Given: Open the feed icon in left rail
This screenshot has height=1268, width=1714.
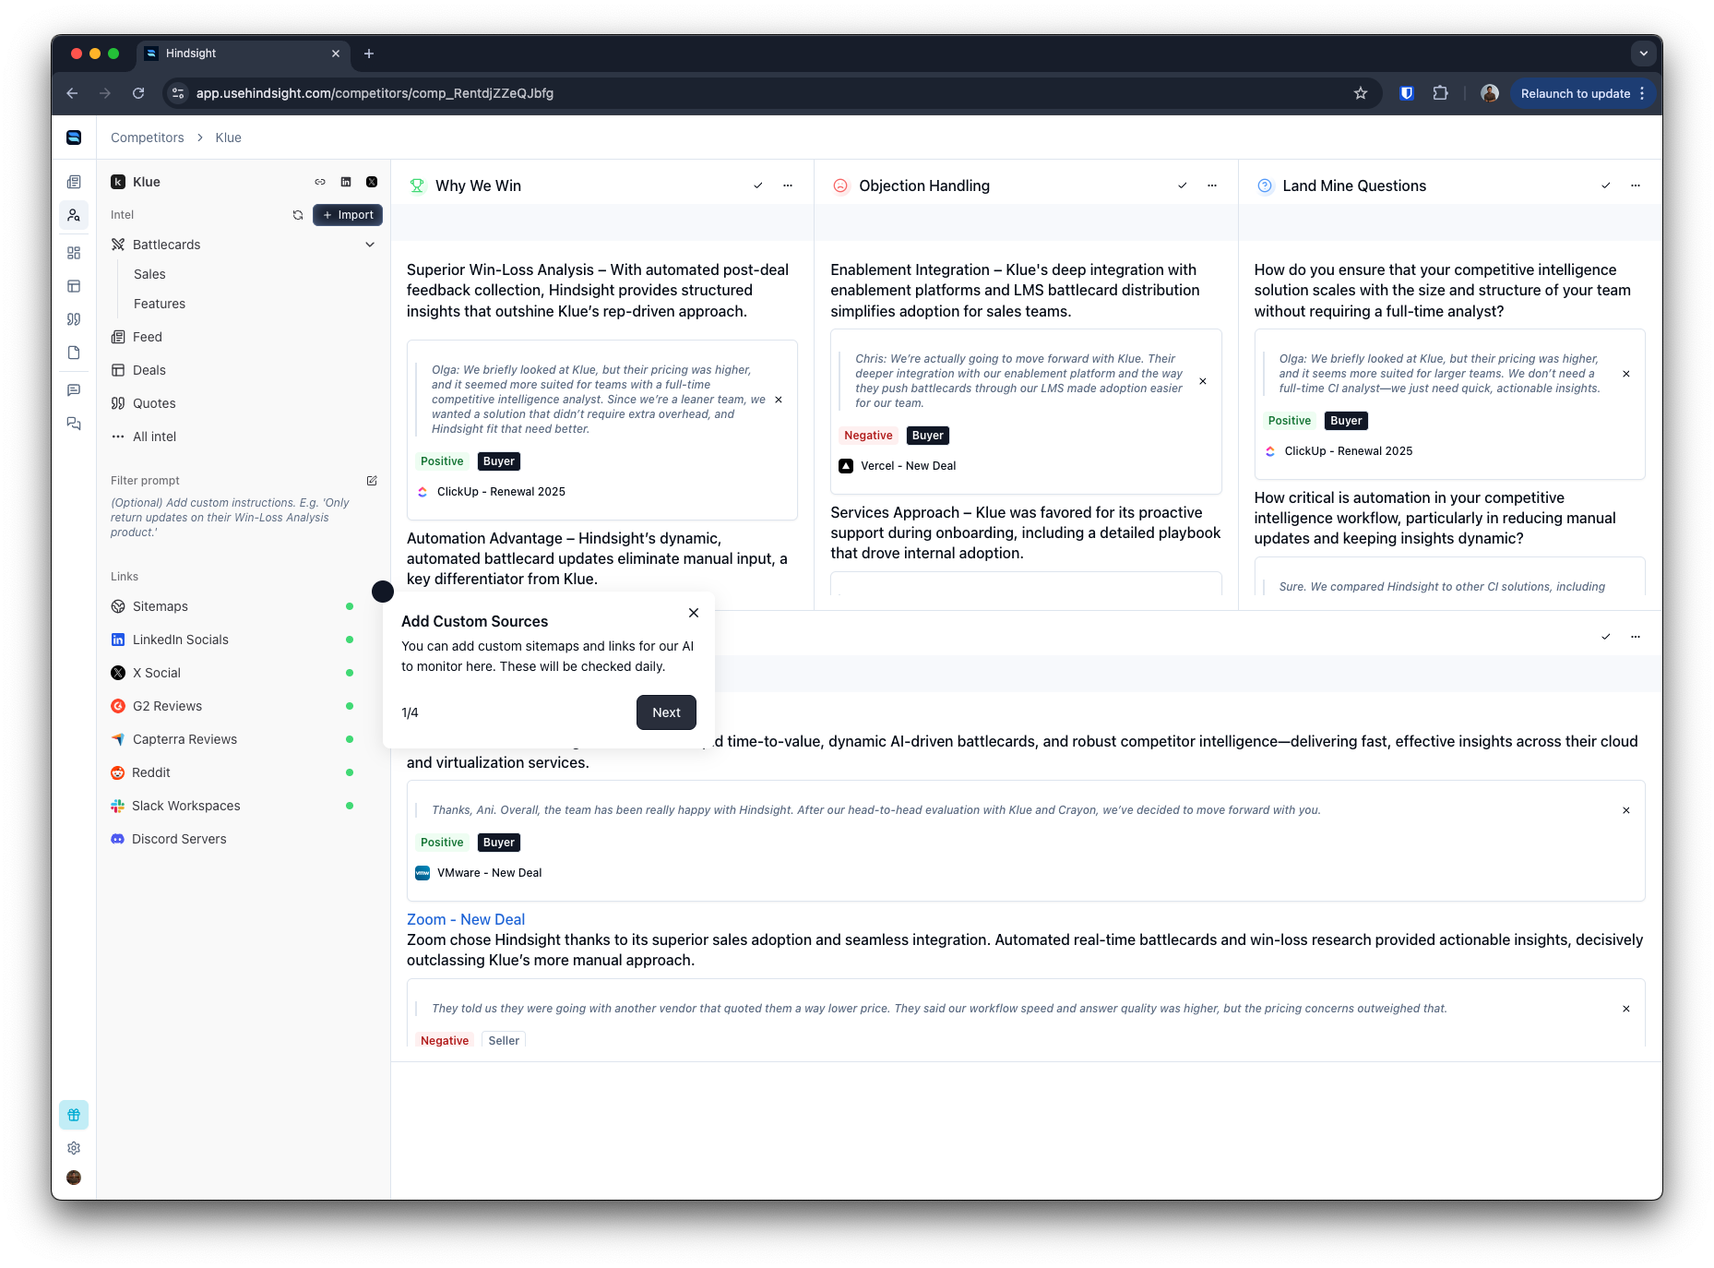Looking at the screenshot, I should [x=74, y=182].
